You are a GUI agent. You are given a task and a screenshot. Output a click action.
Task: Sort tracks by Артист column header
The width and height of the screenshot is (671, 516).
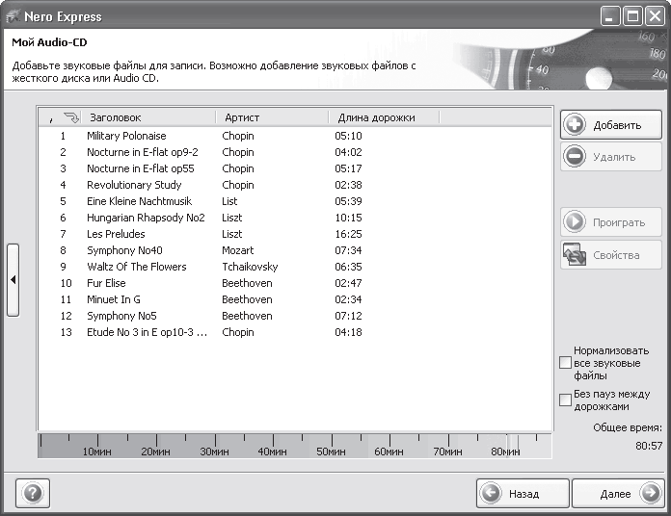coord(242,117)
